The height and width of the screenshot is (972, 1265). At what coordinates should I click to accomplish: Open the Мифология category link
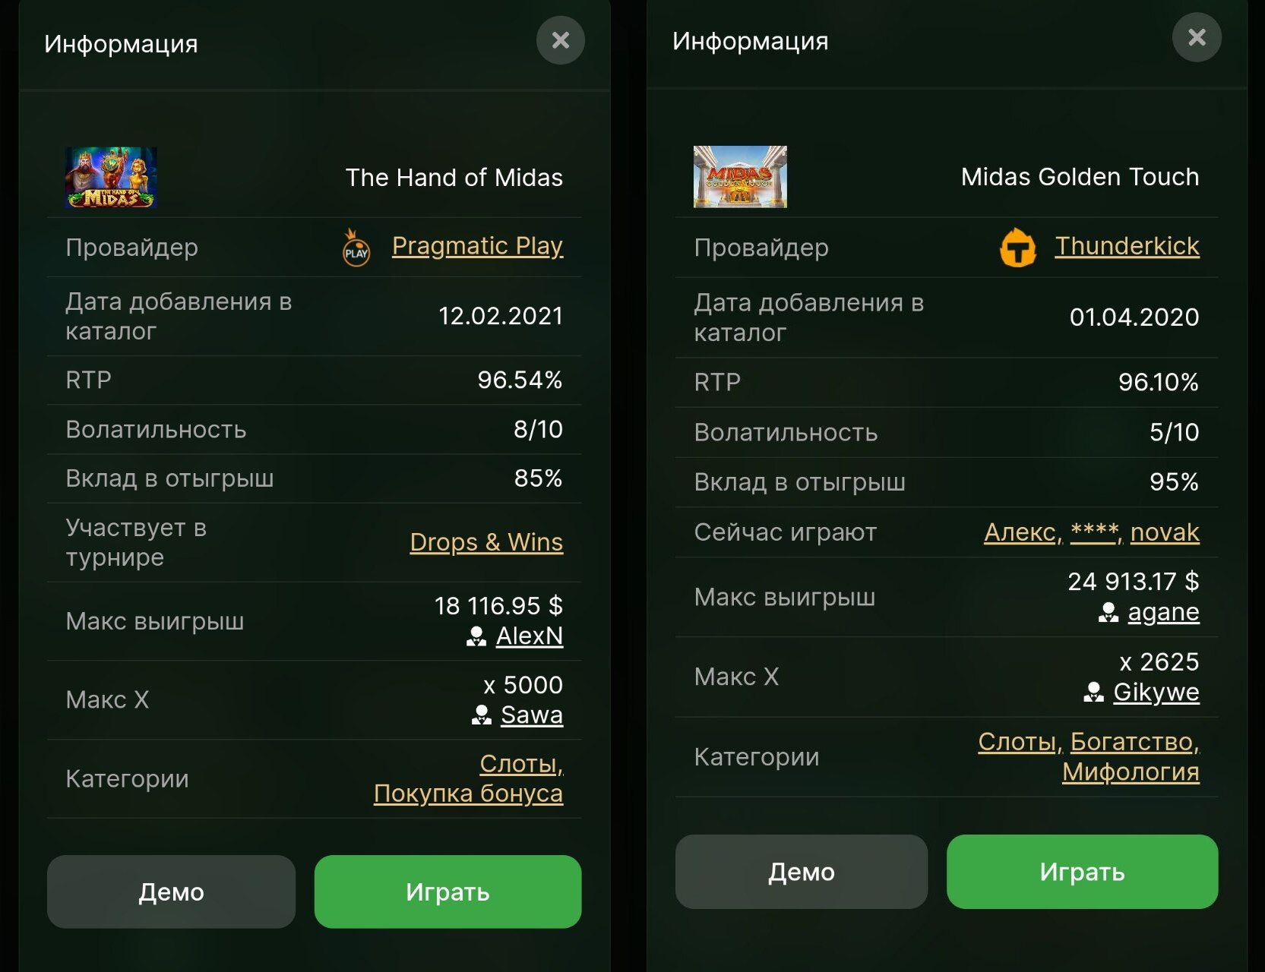[x=1131, y=772]
